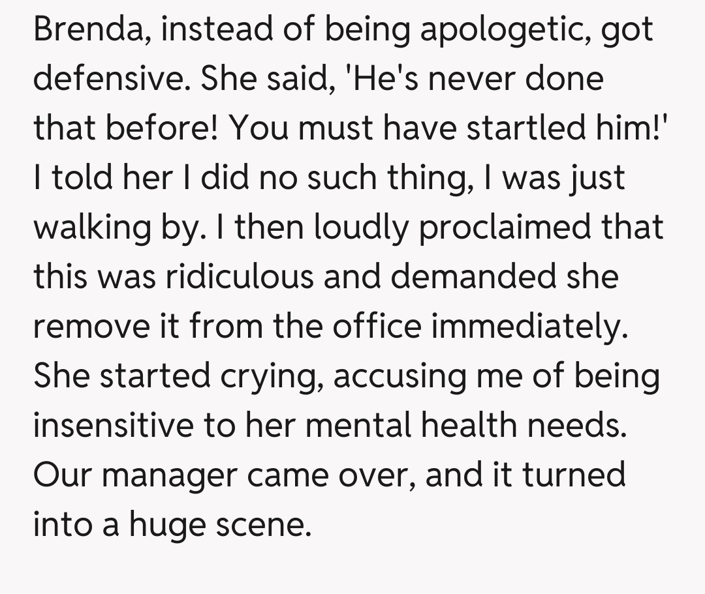Click the word 'immediately'
The image size is (705, 594).
527,327
